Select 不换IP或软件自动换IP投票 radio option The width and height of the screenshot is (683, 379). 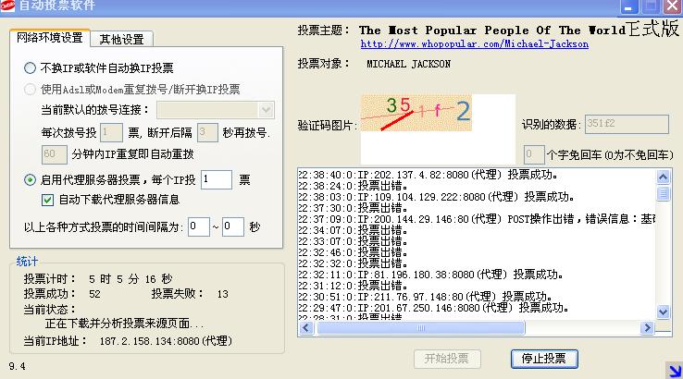[x=30, y=67]
